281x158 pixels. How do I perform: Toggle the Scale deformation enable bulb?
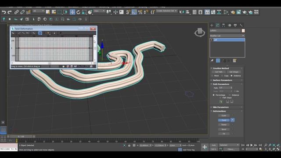pyautogui.click(x=232, y=115)
